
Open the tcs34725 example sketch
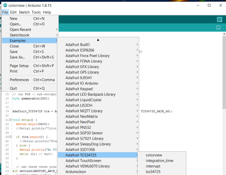(162, 171)
